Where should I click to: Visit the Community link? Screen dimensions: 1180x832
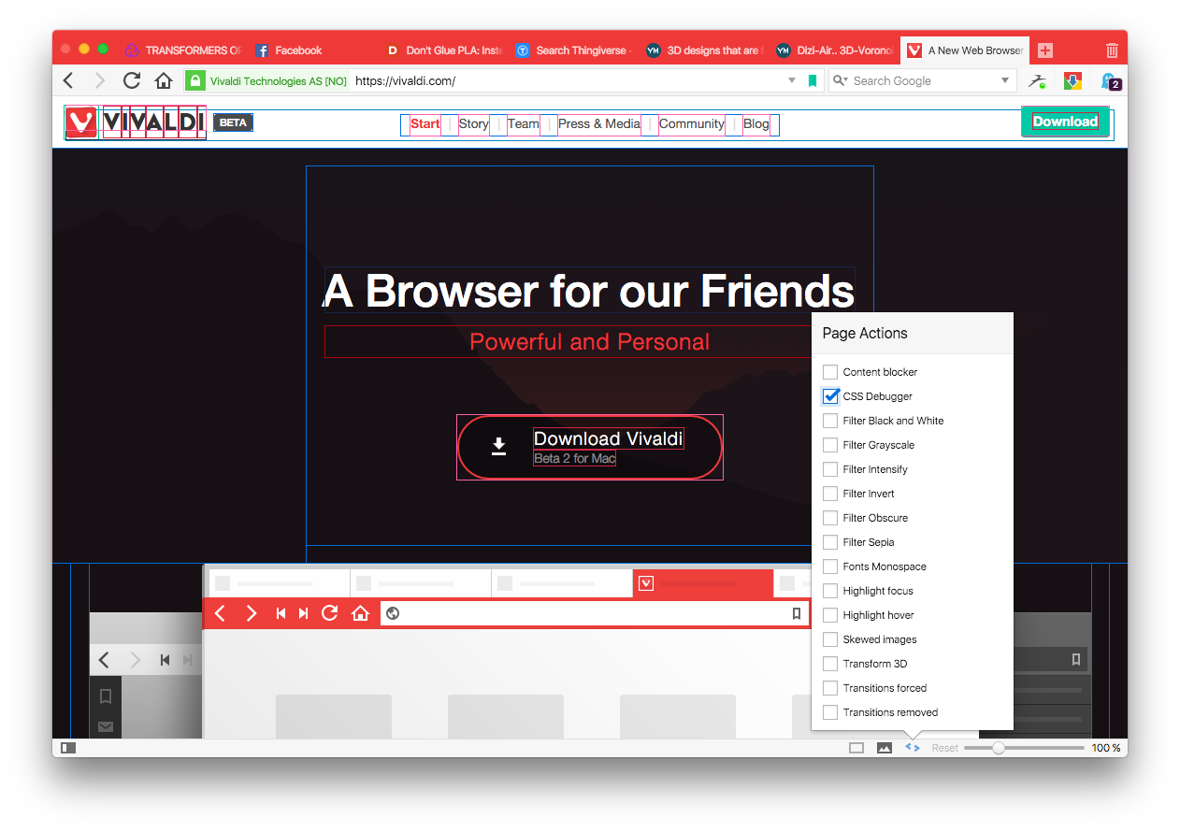click(692, 123)
